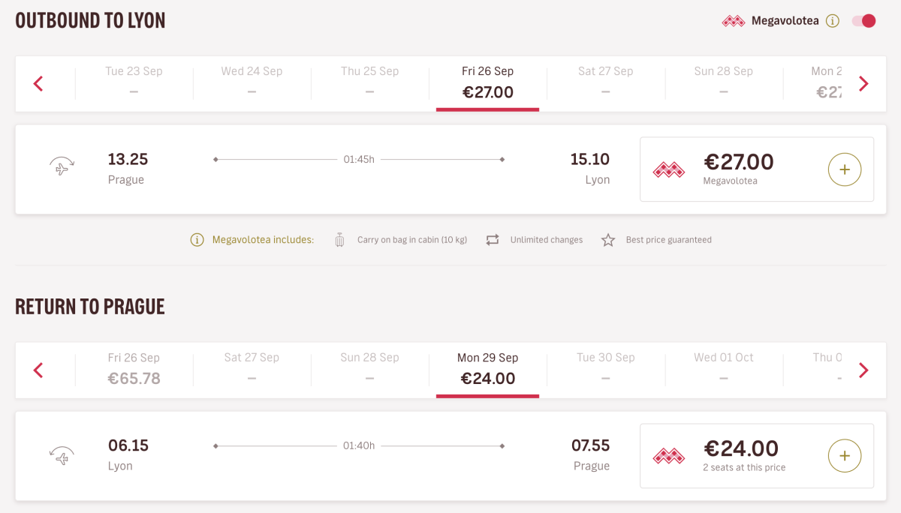Show later outbound dates with right arrow

[x=863, y=83]
